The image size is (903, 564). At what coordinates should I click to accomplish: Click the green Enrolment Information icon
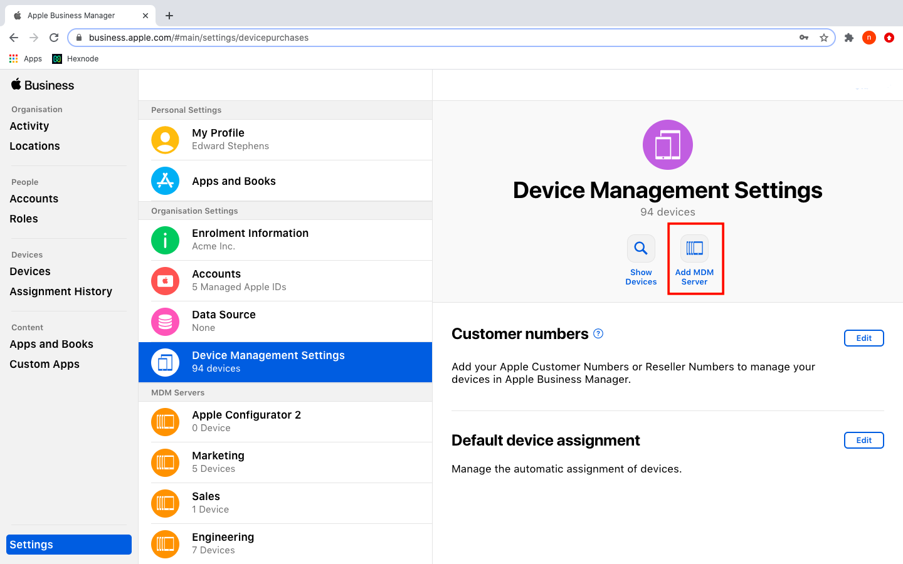(x=165, y=240)
